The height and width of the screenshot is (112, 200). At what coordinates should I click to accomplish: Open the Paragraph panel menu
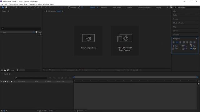[x=196, y=39]
